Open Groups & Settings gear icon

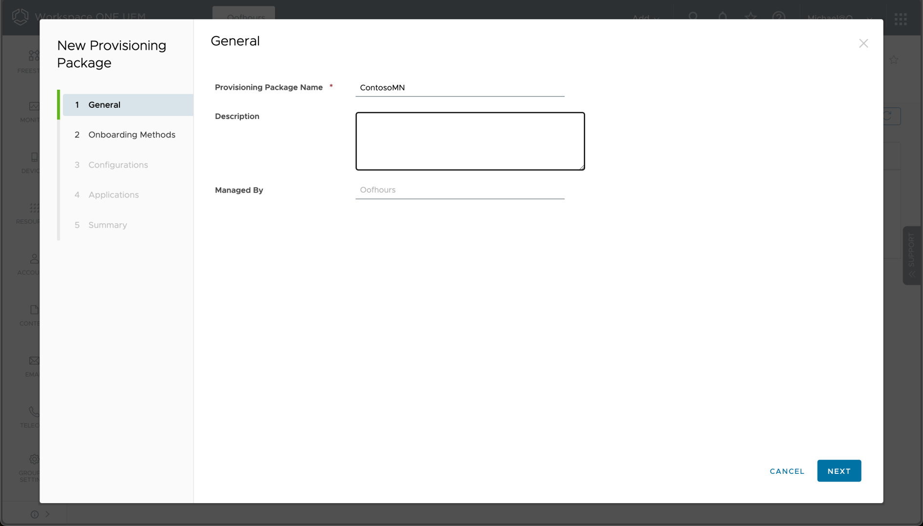click(34, 459)
